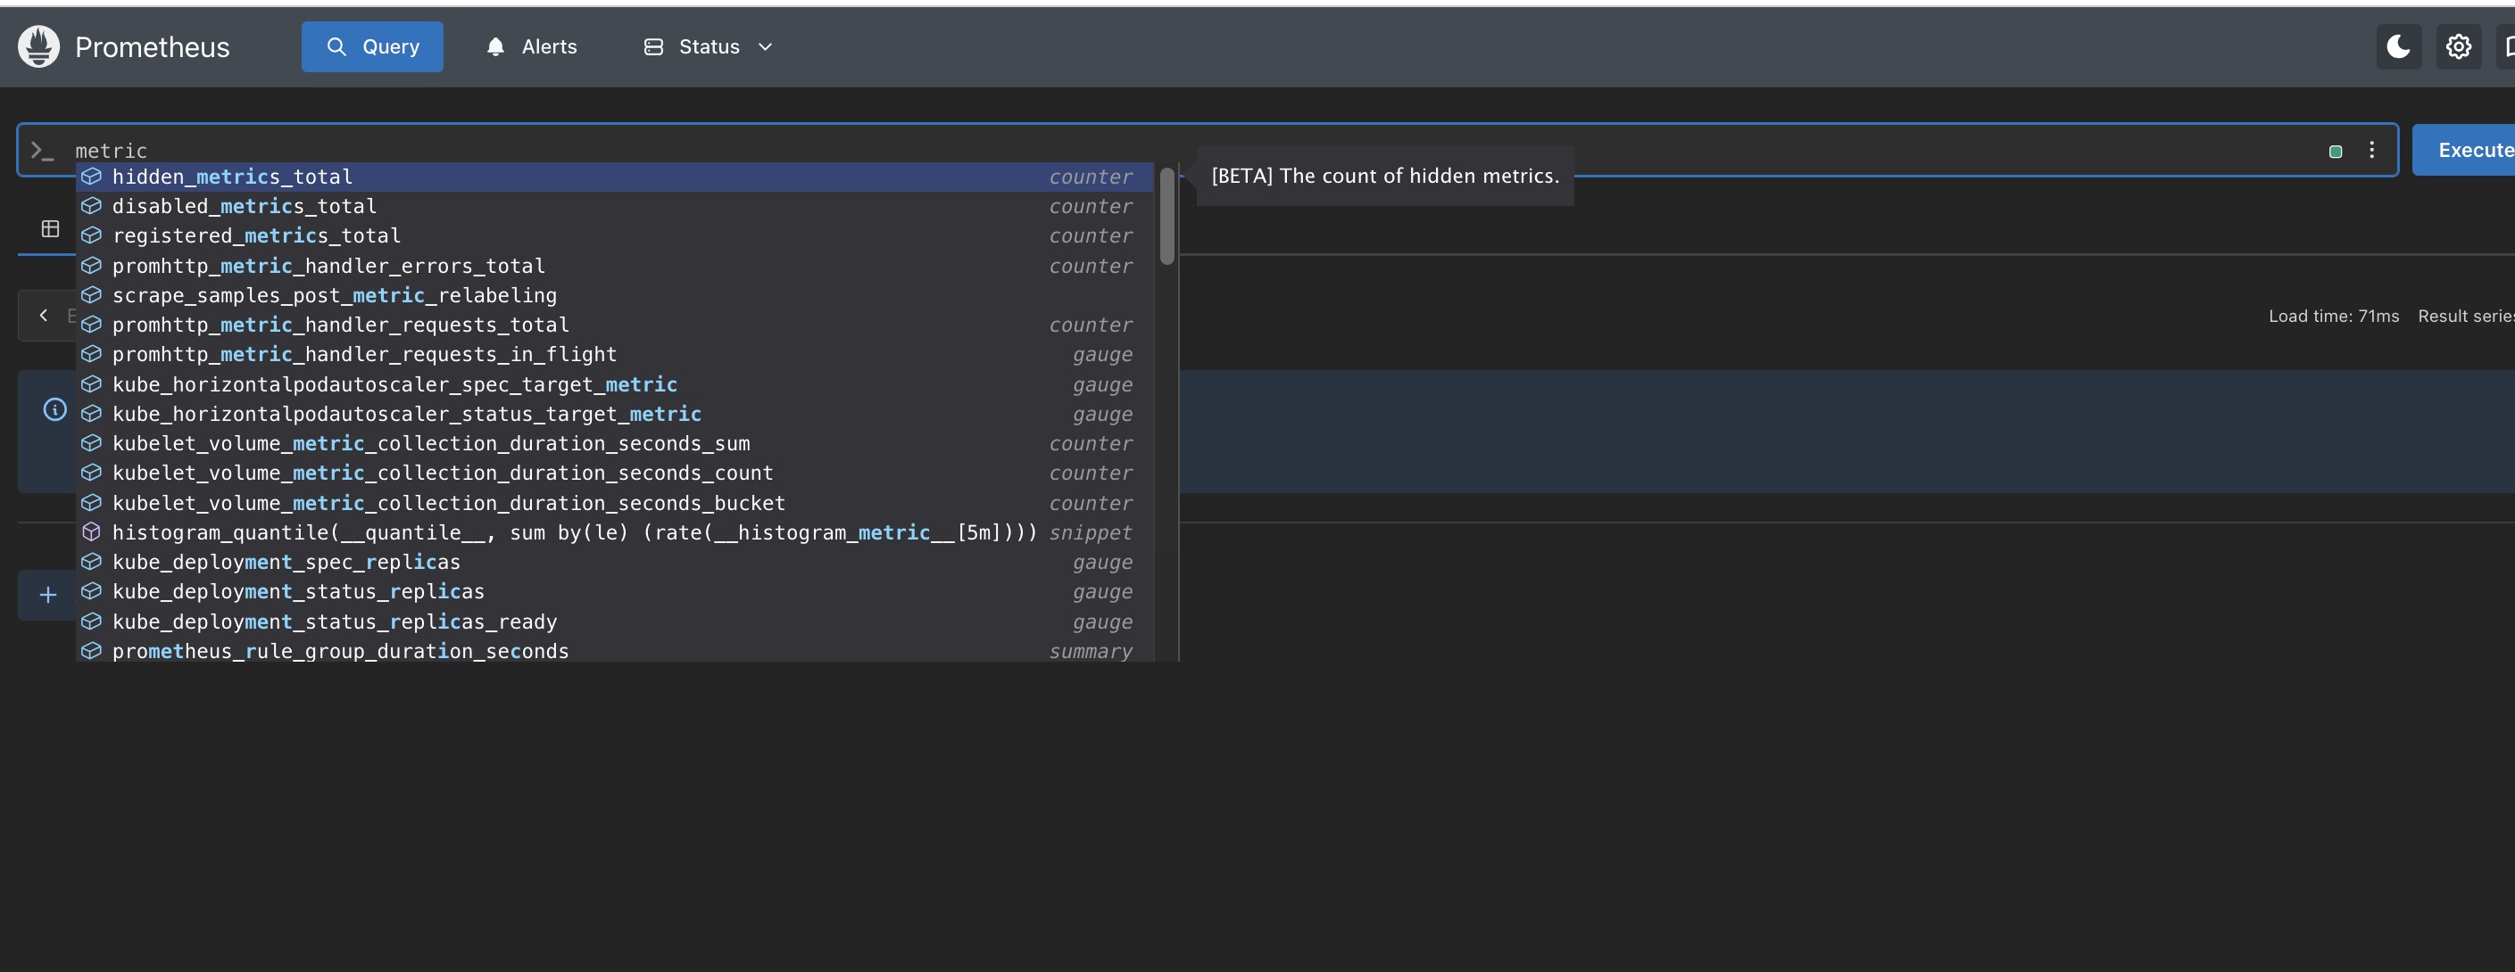Click the cube icon beside prometheus_rule_group_duration_seconds
The height and width of the screenshot is (972, 2515).
coord(91,651)
